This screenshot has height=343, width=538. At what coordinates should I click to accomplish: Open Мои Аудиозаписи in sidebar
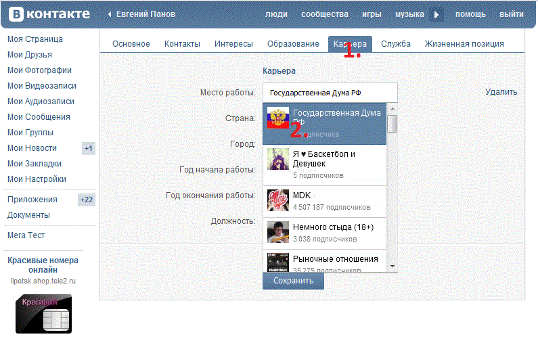pos(41,101)
